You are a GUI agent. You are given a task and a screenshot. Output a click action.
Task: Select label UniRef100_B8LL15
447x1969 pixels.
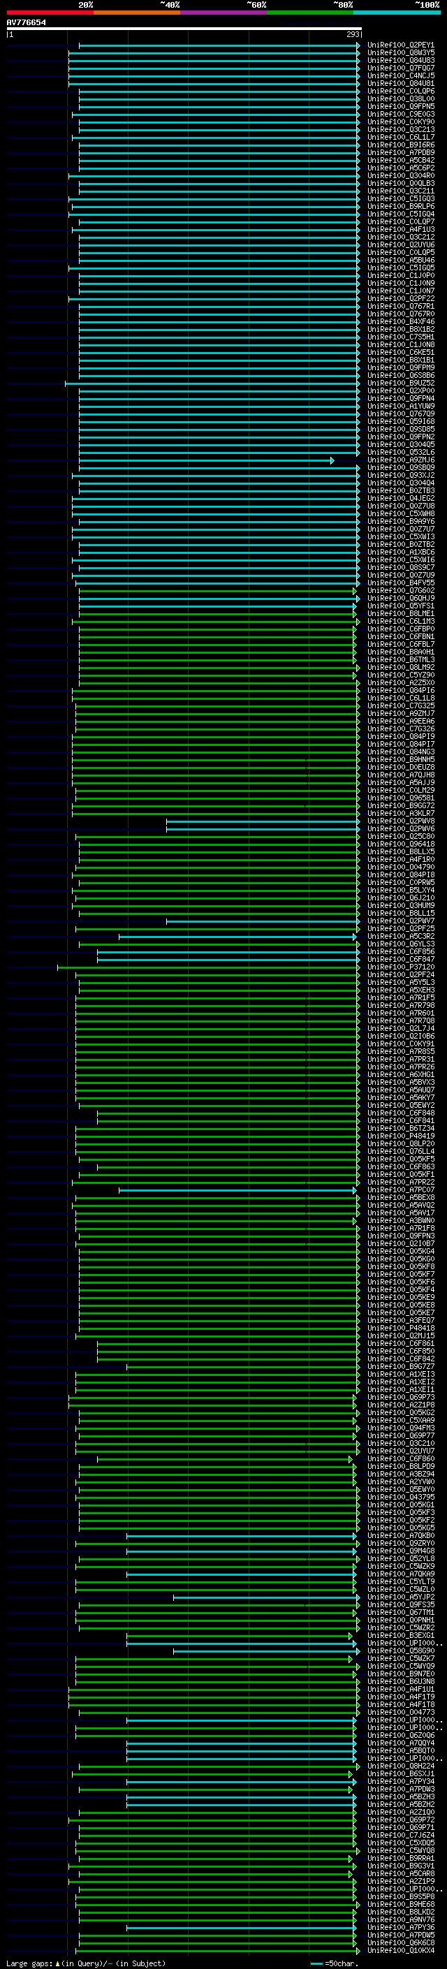pyautogui.click(x=400, y=914)
